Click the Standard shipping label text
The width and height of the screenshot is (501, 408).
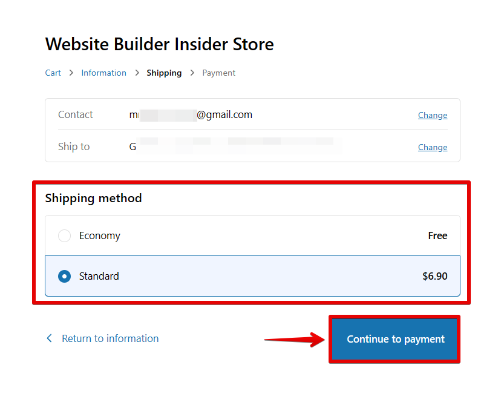click(x=99, y=276)
